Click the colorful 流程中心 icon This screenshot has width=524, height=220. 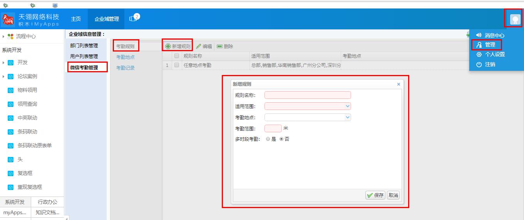coord(11,37)
